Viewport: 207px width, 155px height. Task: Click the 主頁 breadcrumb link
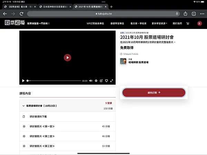[x=122, y=33]
